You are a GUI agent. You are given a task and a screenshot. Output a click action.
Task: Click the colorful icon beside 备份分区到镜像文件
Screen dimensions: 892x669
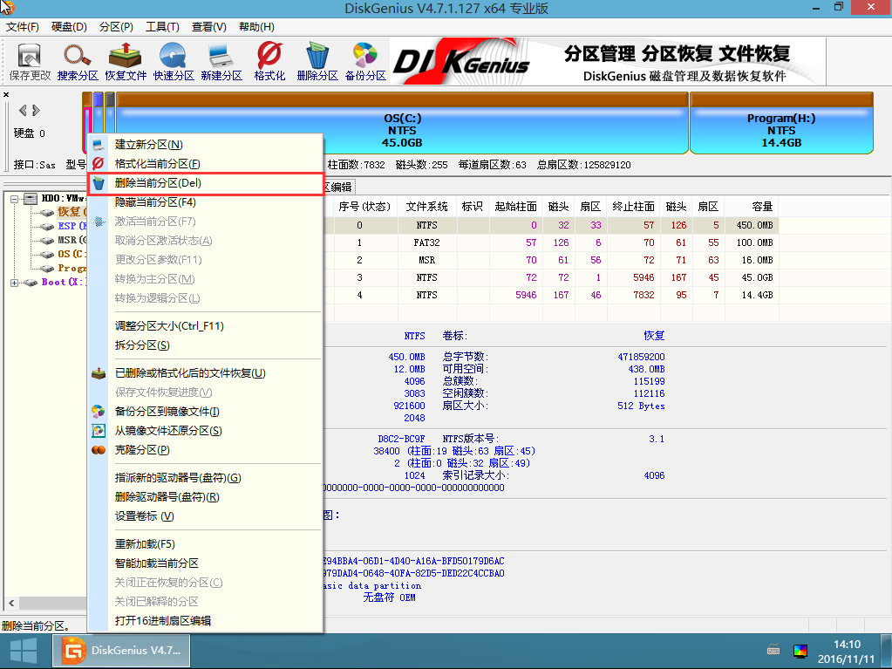pos(99,412)
